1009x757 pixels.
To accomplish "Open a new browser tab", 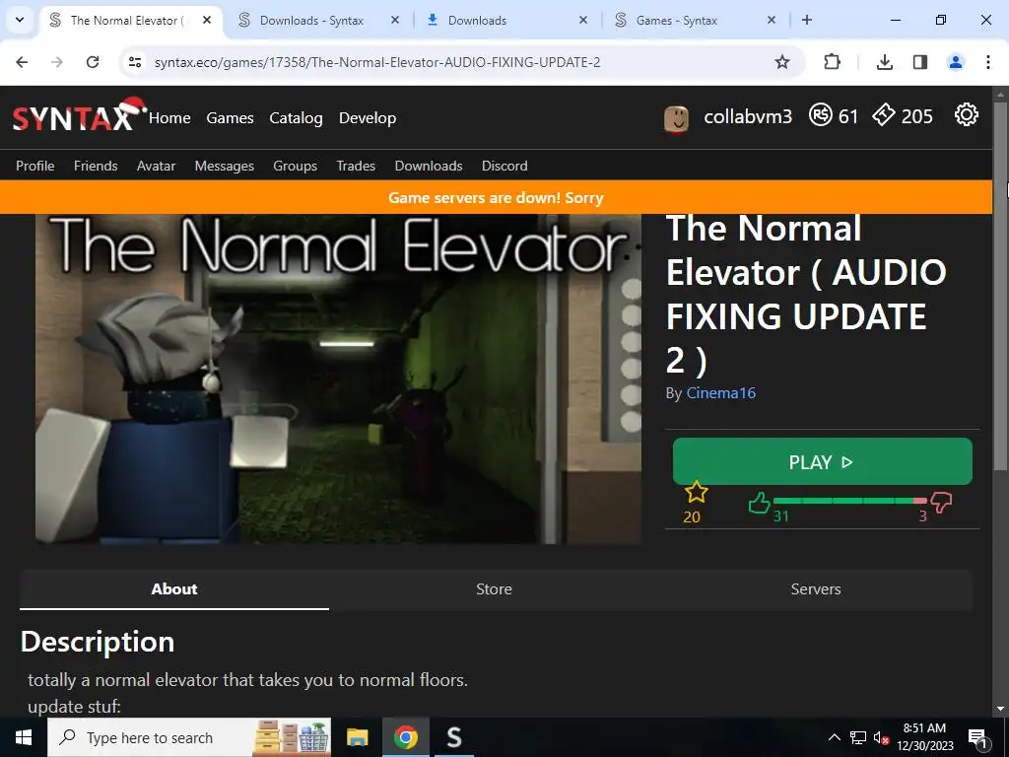I will (x=806, y=20).
